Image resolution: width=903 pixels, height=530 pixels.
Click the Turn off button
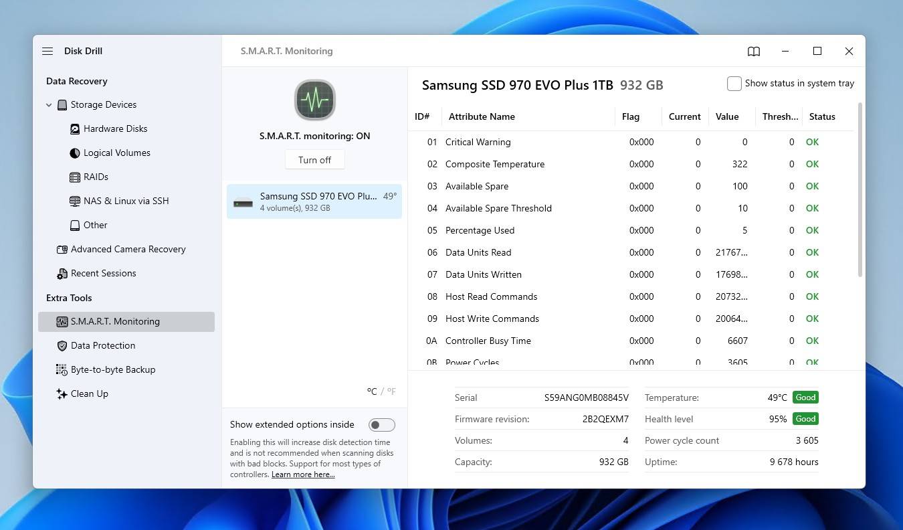click(314, 160)
